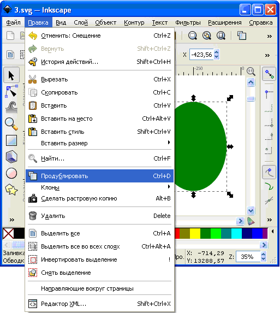Choose Сделать растровую копию entry

pos(99,199)
